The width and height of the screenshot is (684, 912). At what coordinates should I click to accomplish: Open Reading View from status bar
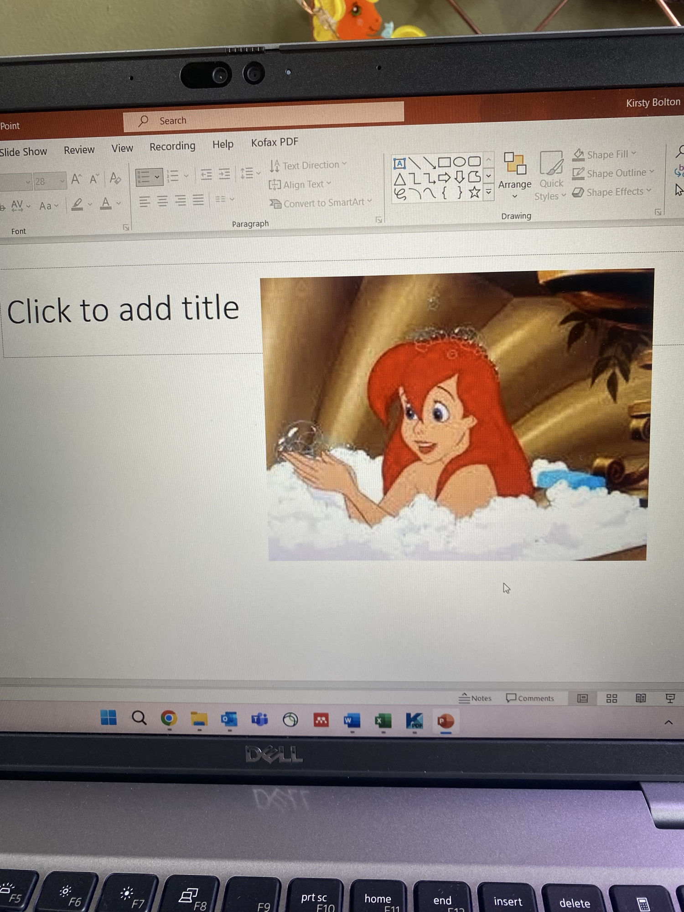click(640, 698)
